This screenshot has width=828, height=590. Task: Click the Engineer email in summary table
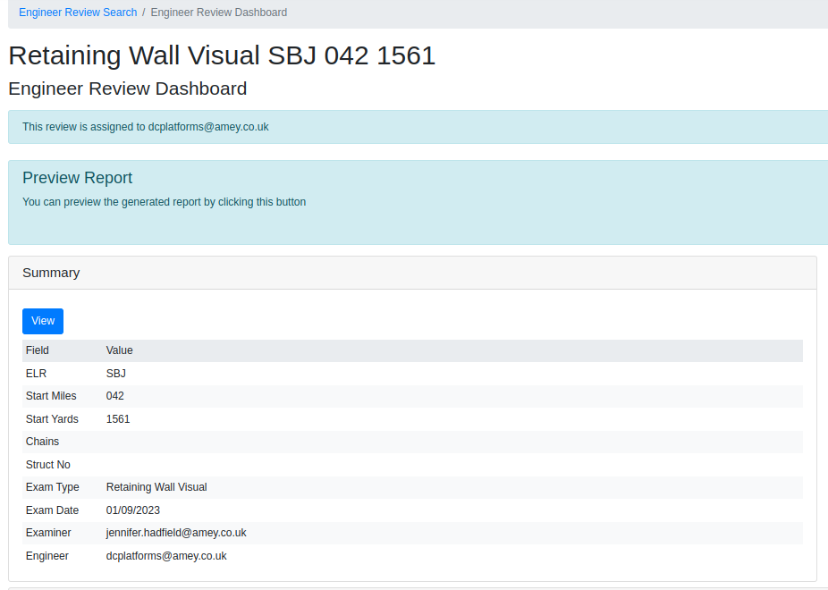coord(166,556)
